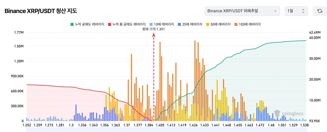Hide the 100배 레버리지 series via its label
Viewport: 327px width, 132px height.
pyautogui.click(x=250, y=24)
